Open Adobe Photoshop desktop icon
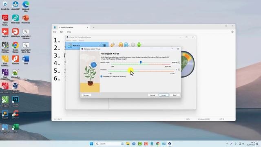This screenshot has height=147, width=261. pos(15,102)
